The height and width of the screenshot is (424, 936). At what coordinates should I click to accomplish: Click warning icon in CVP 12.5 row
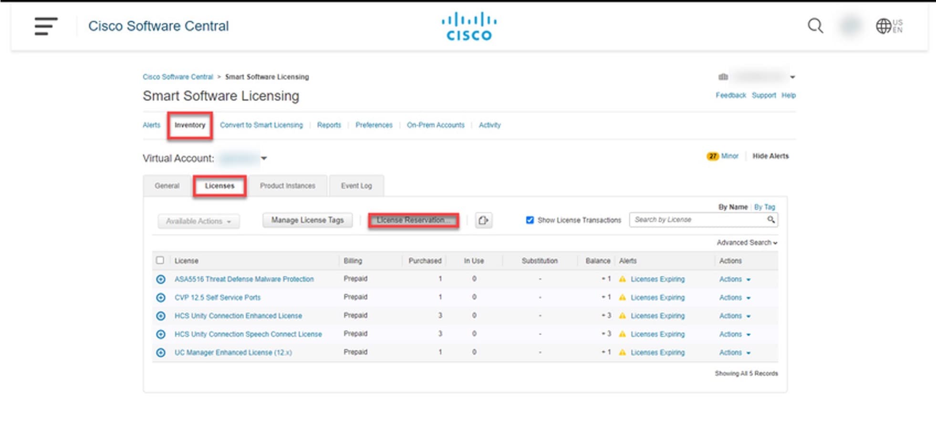pos(622,297)
